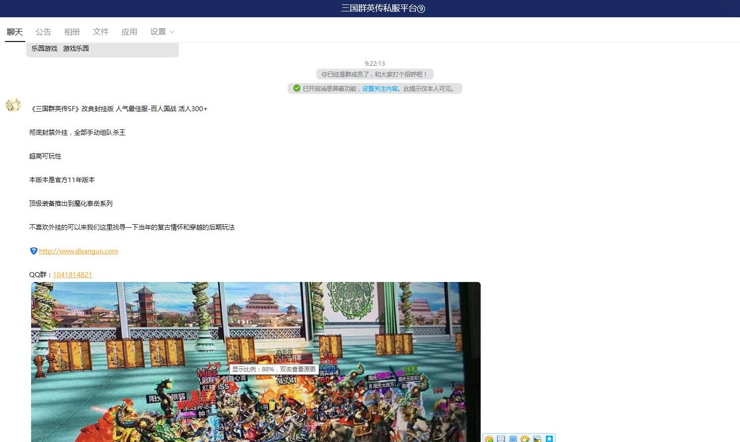Click the QQ group number 1041814821

pyautogui.click(x=73, y=275)
